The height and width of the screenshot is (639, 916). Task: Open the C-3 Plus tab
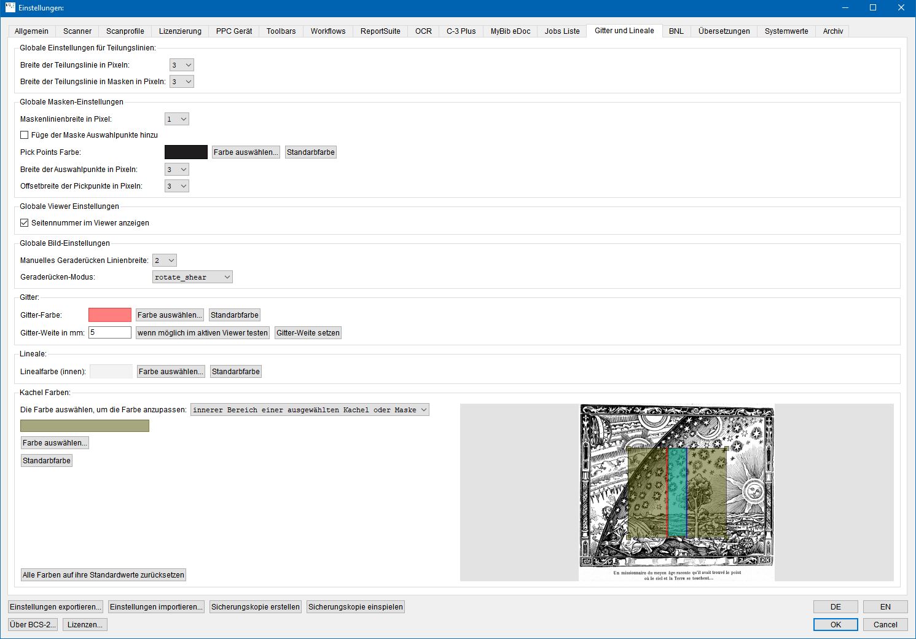tap(461, 31)
